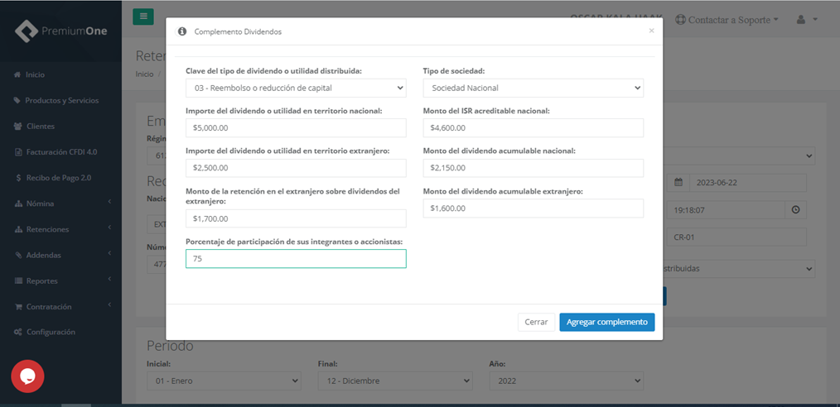
Task: Click the Cerrar button
Action: 536,322
